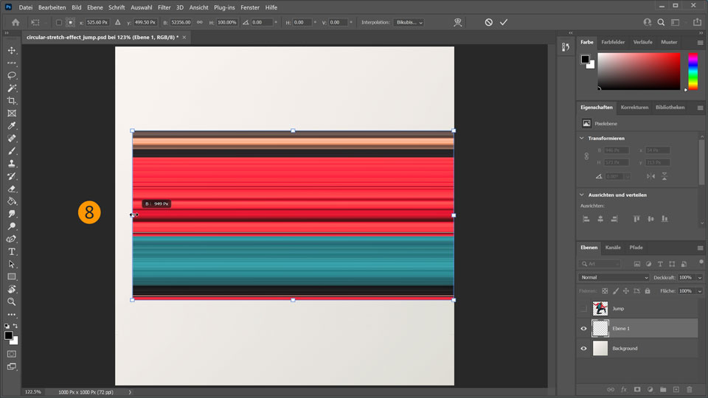Open the Filter menu
Screen dimensions: 708x398
point(164,7)
